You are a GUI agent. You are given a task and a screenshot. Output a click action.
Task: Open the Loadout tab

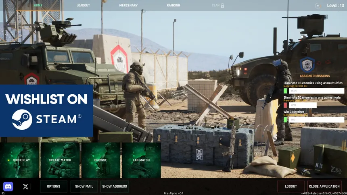point(83,5)
